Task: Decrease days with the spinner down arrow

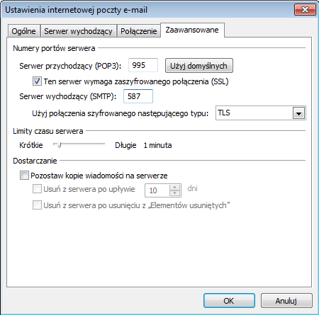Action: click(x=175, y=193)
